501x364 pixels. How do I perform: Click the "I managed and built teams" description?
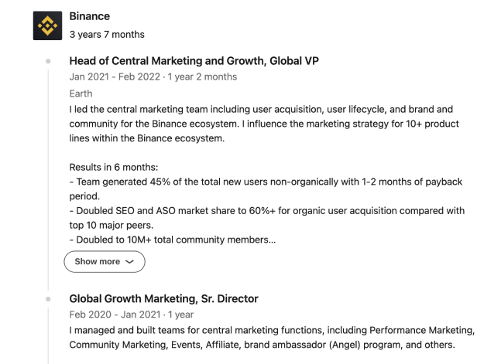272,338
